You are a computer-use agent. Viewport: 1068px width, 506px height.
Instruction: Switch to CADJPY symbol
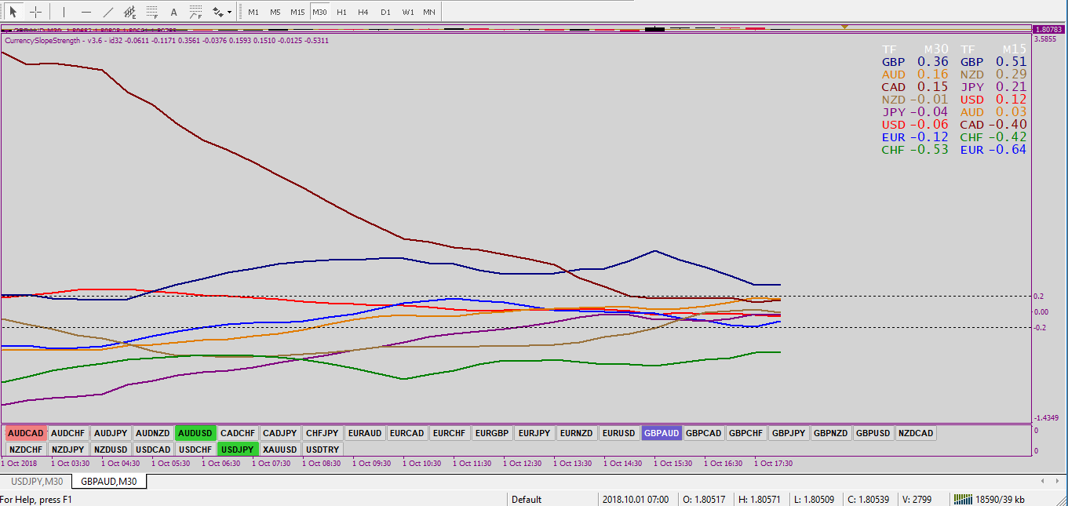tap(280, 433)
